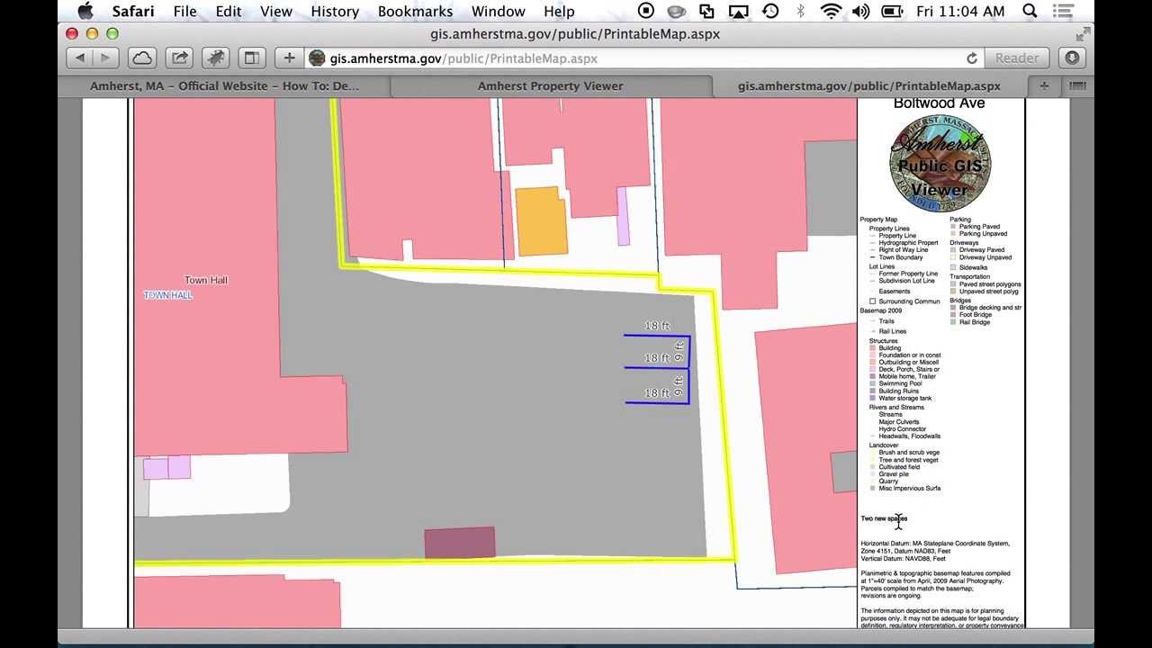The height and width of the screenshot is (648, 1152).
Task: Click the Amherst Public GIS Viewer logo
Action: pos(940,164)
